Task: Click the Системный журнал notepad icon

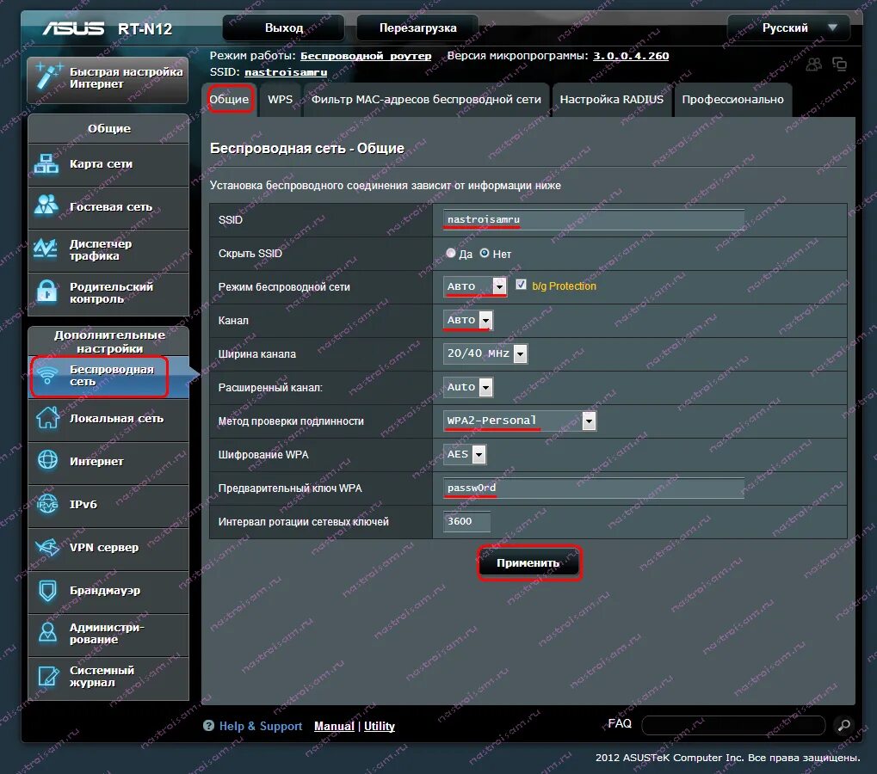Action: click(x=49, y=676)
